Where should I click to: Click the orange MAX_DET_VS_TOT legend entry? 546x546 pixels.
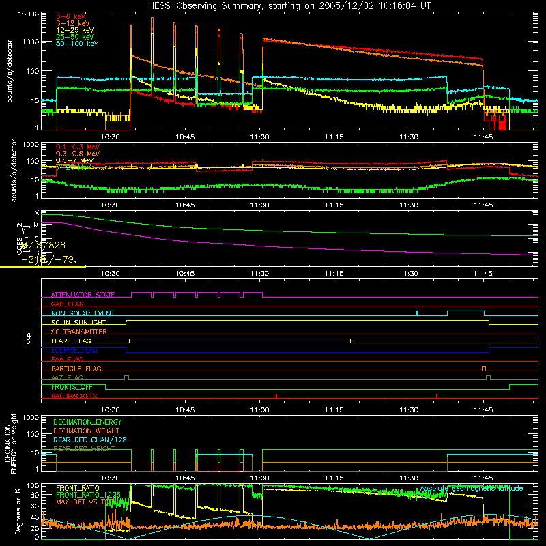83,502
